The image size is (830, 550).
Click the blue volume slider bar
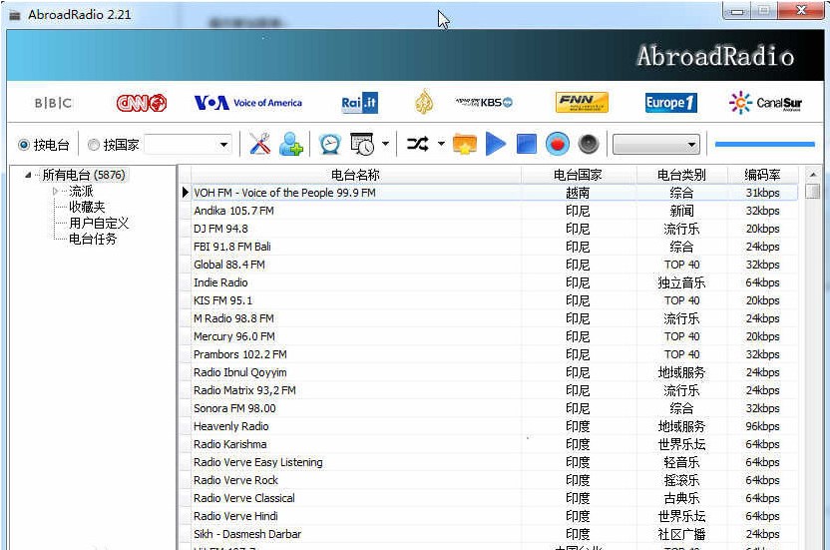pos(764,144)
